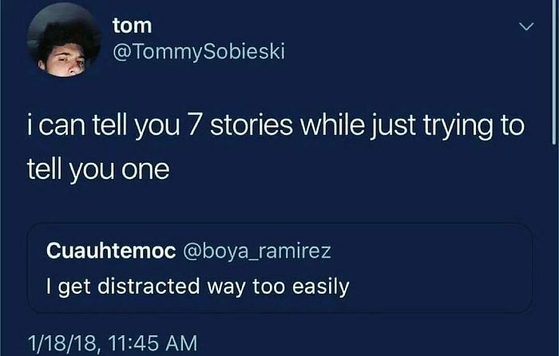Click the display name "tom"

132,26
